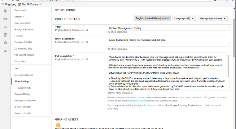236x129 pixels.
Task: Open the game controller icon in left rail
Action: click(x=5, y=19)
